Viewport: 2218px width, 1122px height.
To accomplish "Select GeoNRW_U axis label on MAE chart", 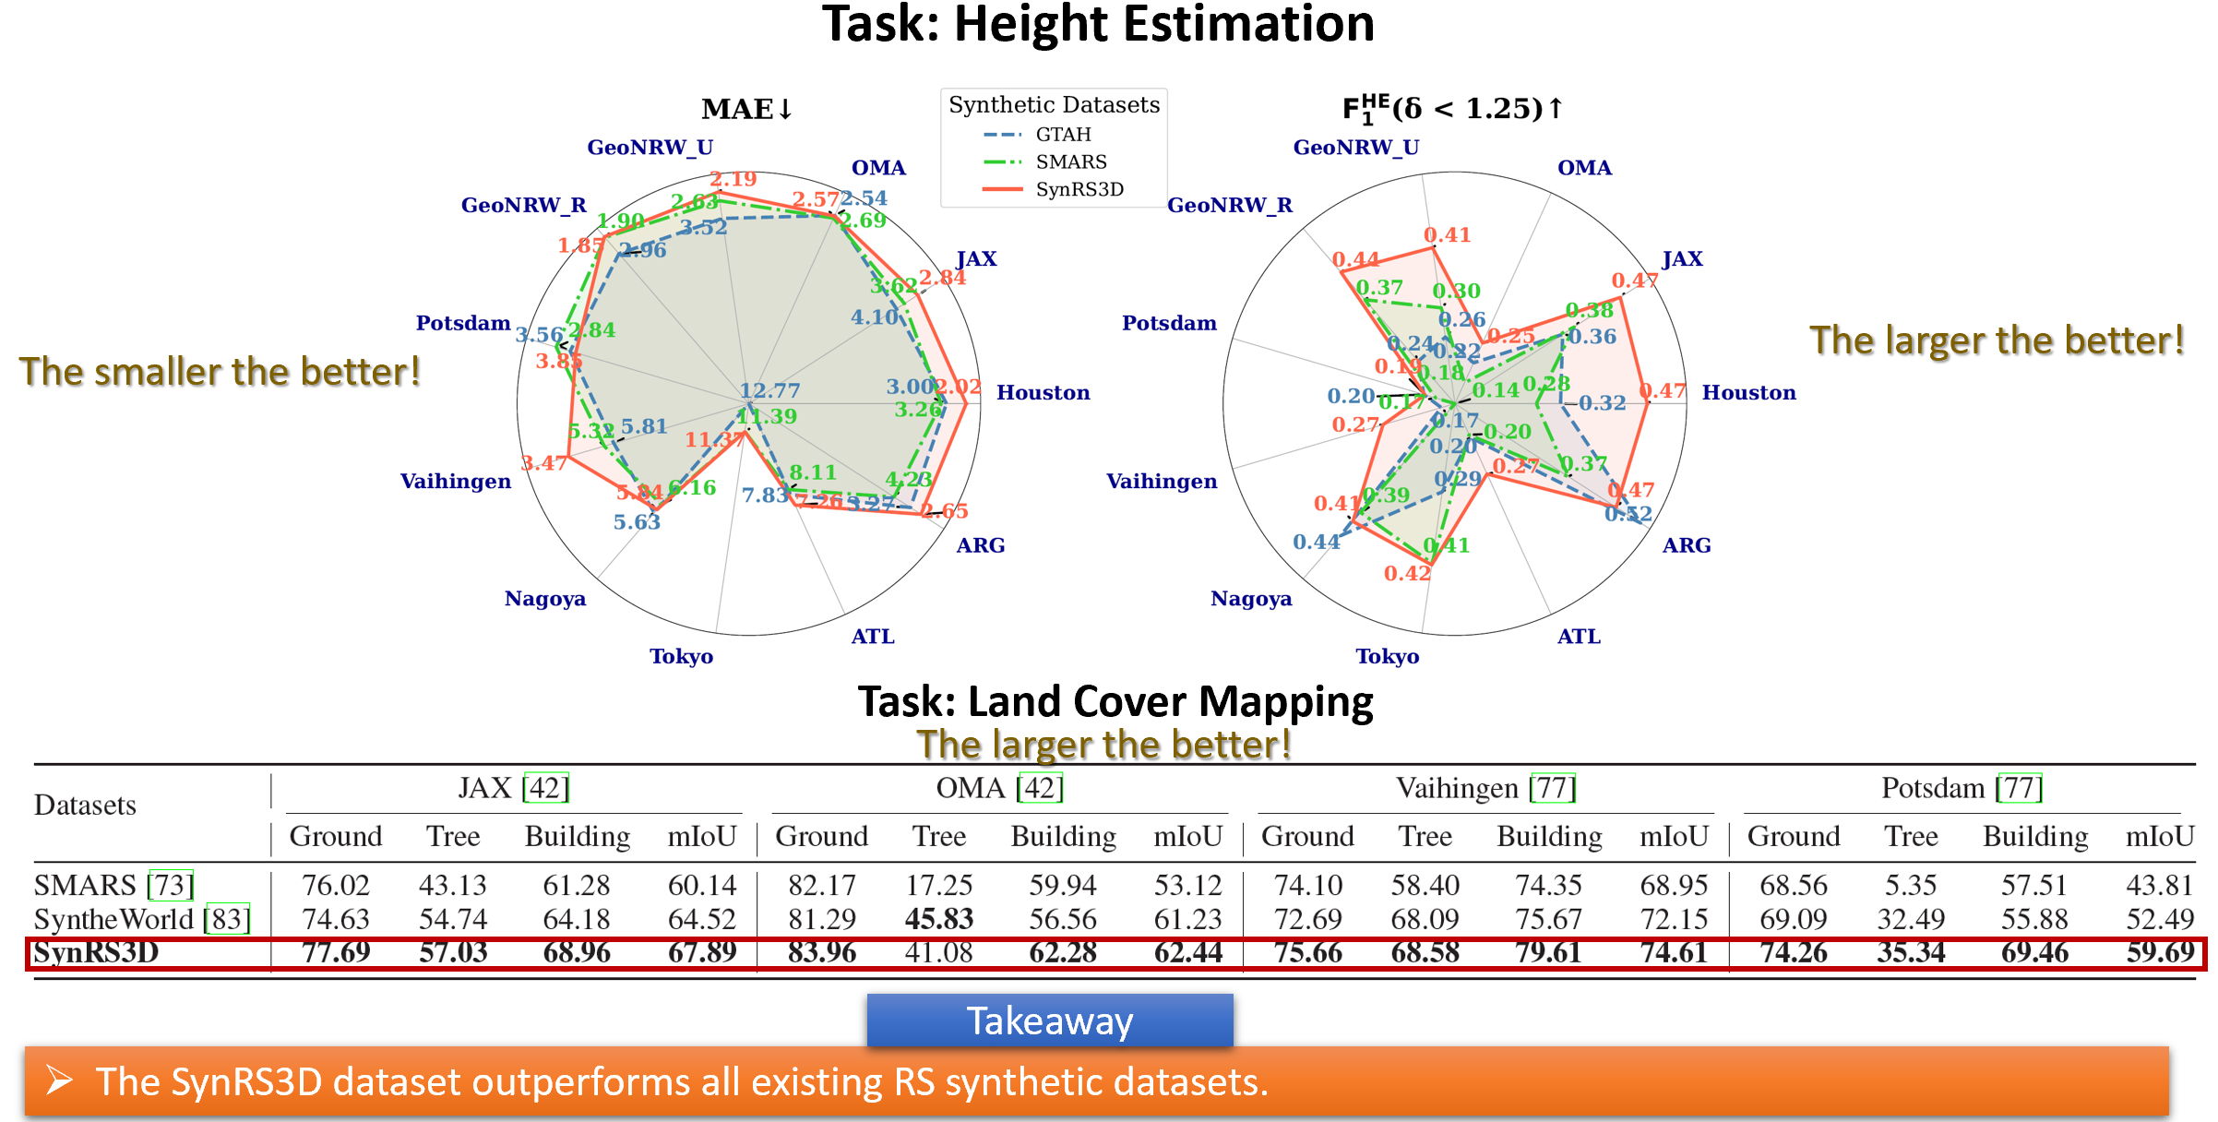I will click(650, 148).
